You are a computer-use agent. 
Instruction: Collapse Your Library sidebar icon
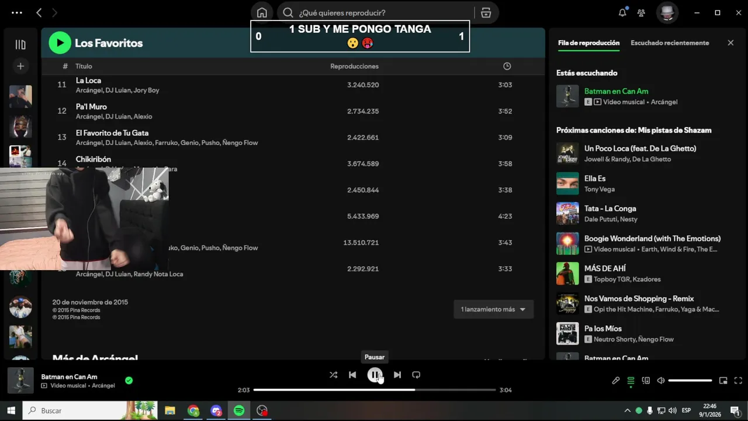point(20,44)
